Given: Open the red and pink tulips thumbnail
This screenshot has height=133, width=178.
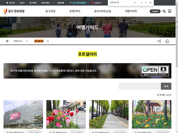Looking at the screenshot, I should [66, 114].
